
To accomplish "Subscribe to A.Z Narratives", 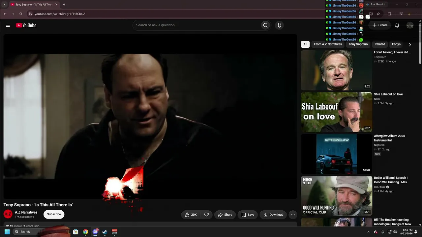I will coord(54,214).
